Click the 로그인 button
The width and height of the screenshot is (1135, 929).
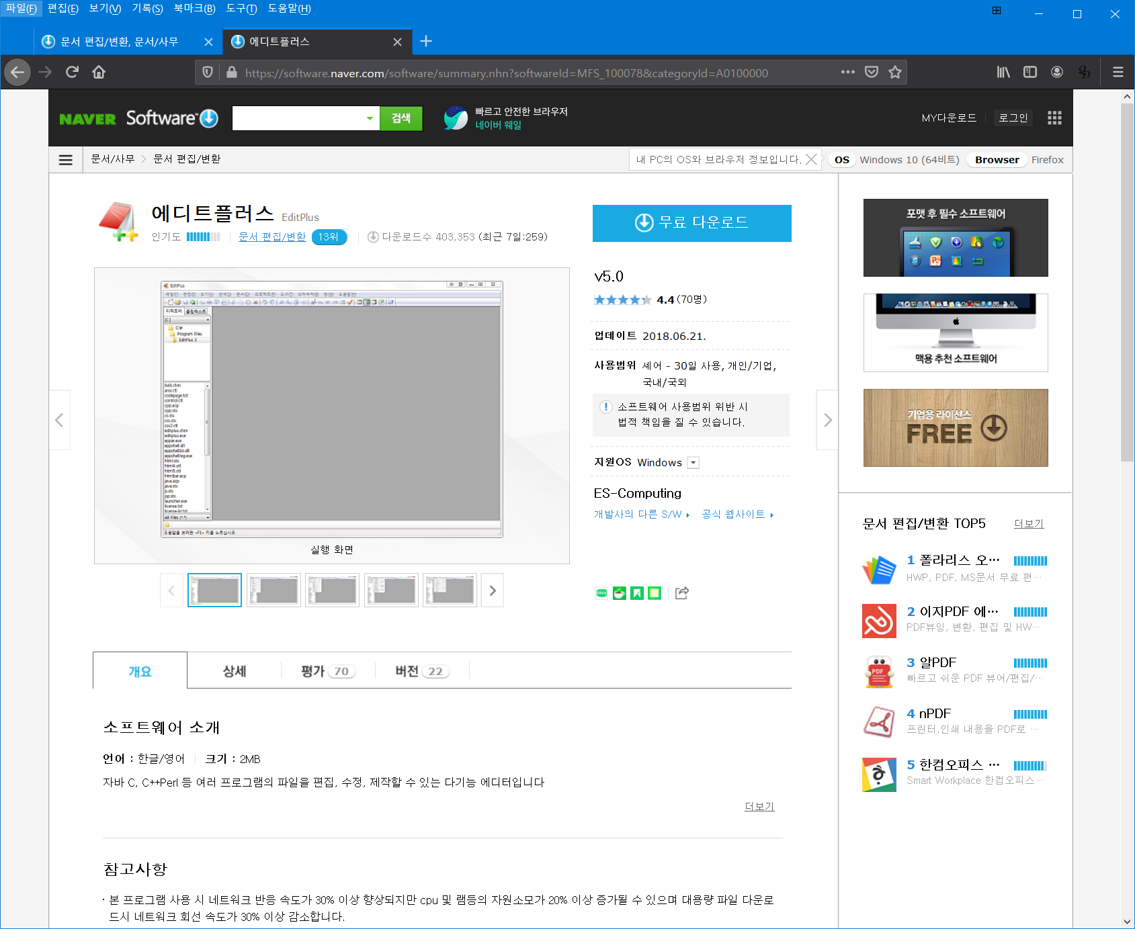coord(1013,118)
